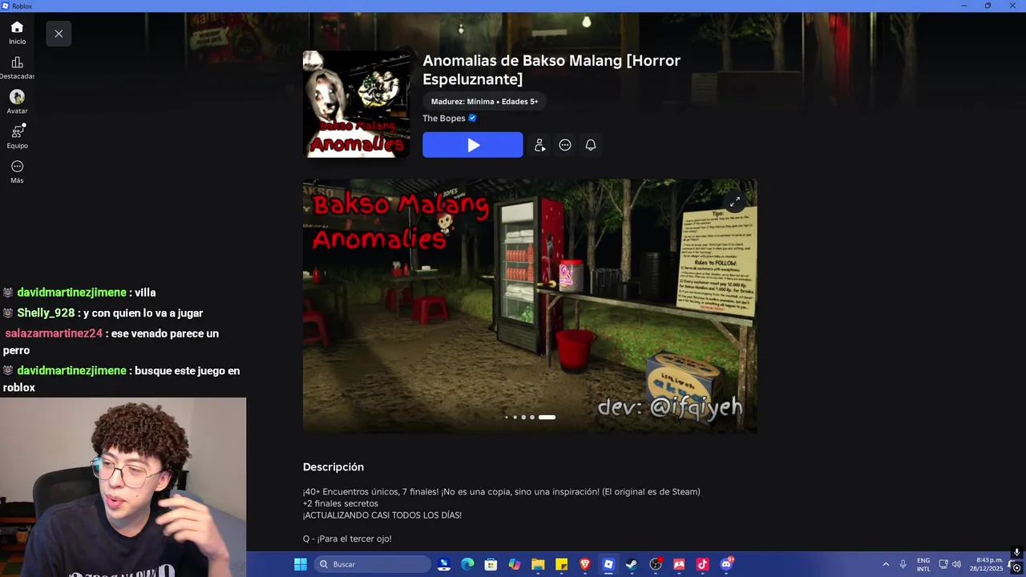Show hidden system tray icons
Viewport: 1026px width, 577px height.
pyautogui.click(x=886, y=564)
